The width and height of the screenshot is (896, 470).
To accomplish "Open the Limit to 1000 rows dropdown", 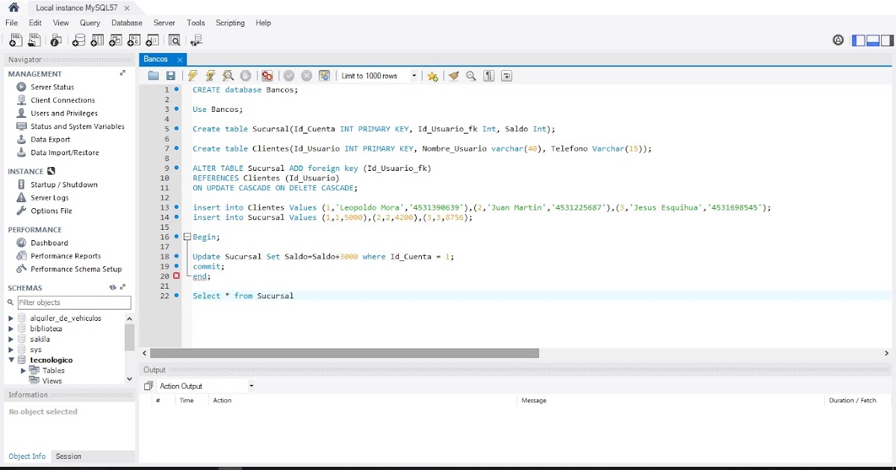I will 414,75.
